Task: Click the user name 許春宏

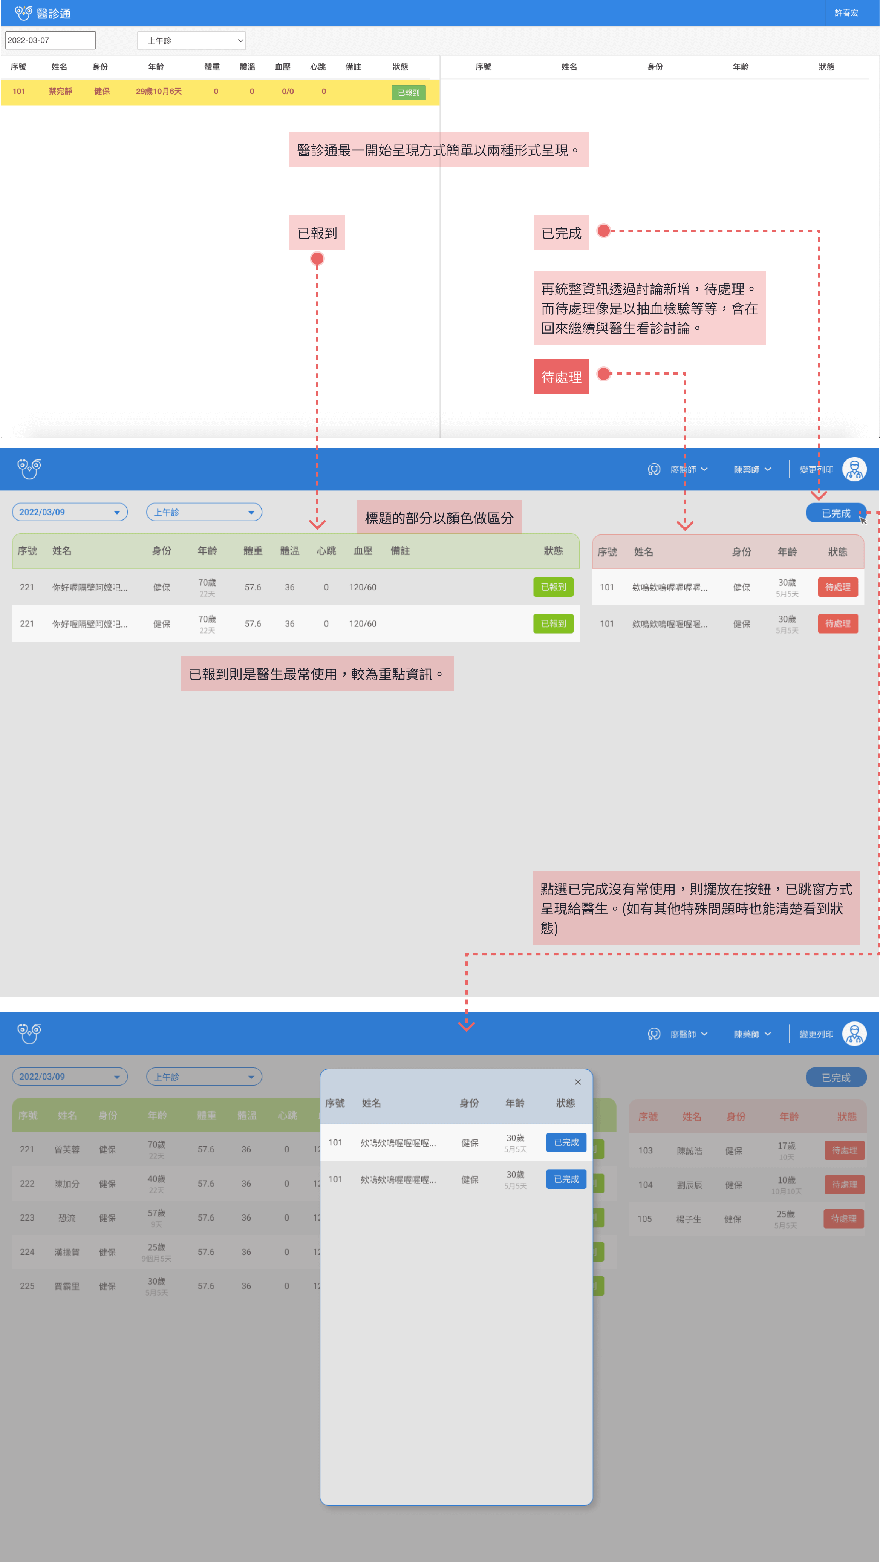Action: pos(846,13)
